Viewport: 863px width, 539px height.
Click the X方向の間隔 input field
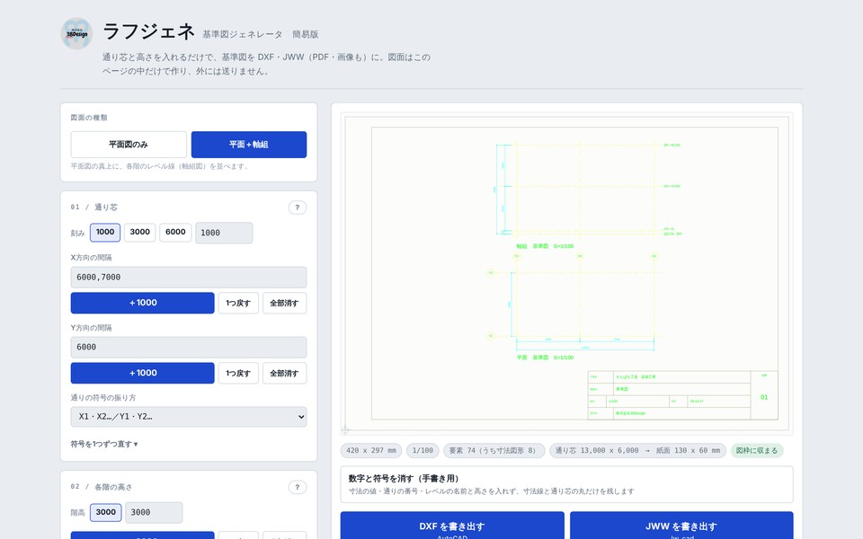coord(189,278)
